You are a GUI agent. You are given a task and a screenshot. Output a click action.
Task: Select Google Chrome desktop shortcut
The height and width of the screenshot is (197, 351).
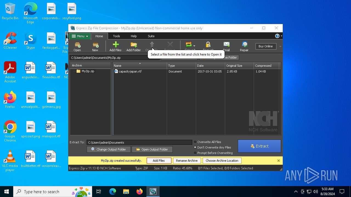10,131
